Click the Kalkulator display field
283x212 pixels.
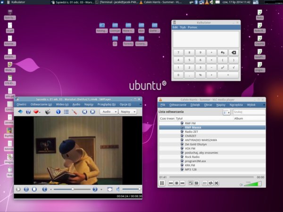click(206, 39)
